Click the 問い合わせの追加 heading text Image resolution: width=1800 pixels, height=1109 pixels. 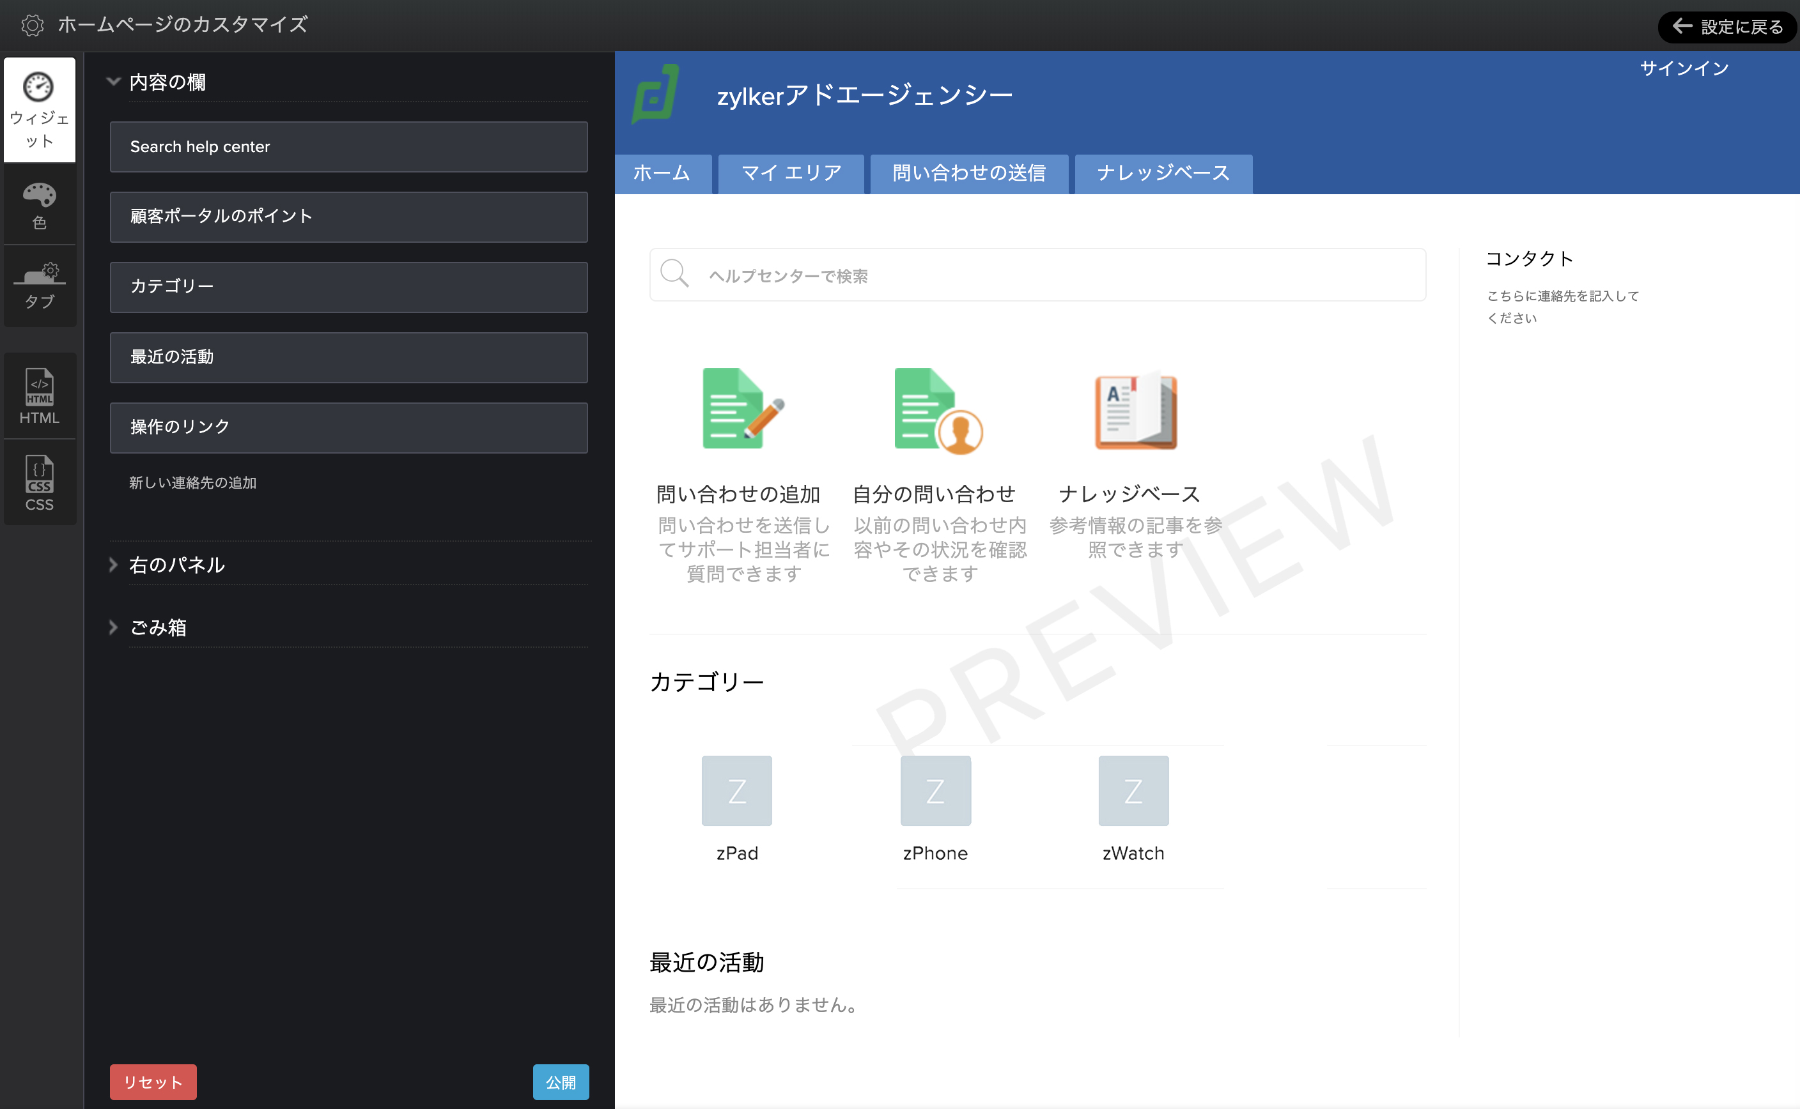738,494
